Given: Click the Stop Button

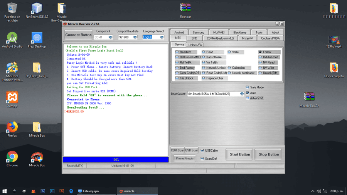Looking at the screenshot, I should coord(268,154).
